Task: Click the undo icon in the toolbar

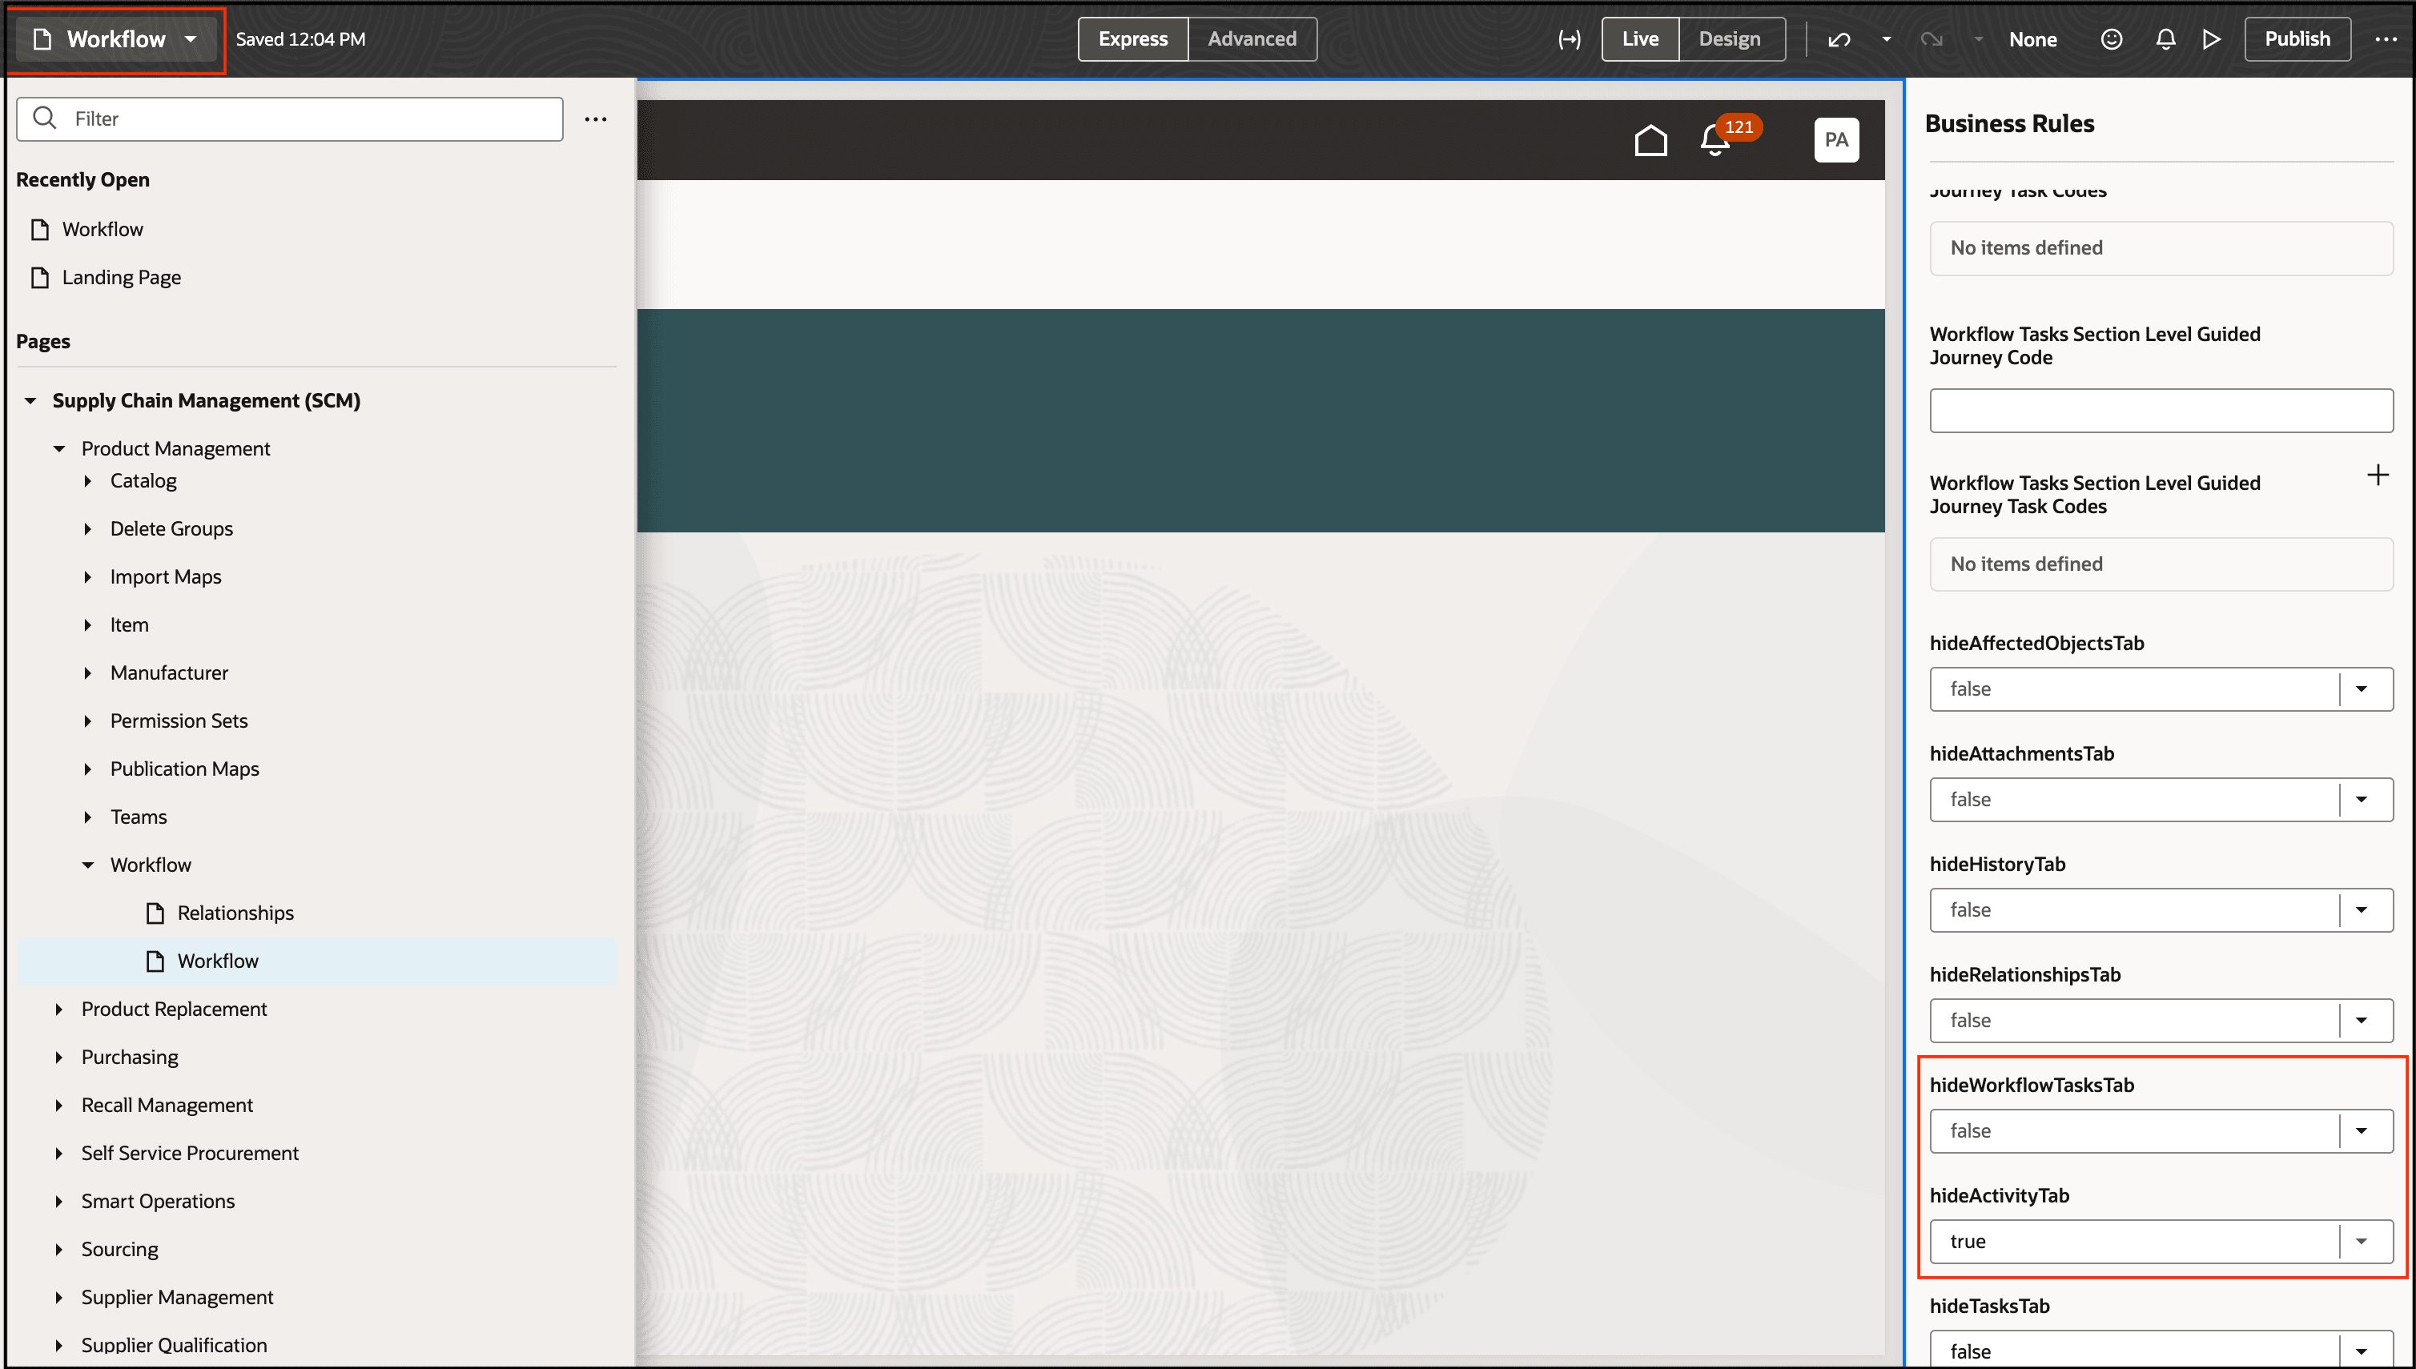Action: pyautogui.click(x=1839, y=38)
